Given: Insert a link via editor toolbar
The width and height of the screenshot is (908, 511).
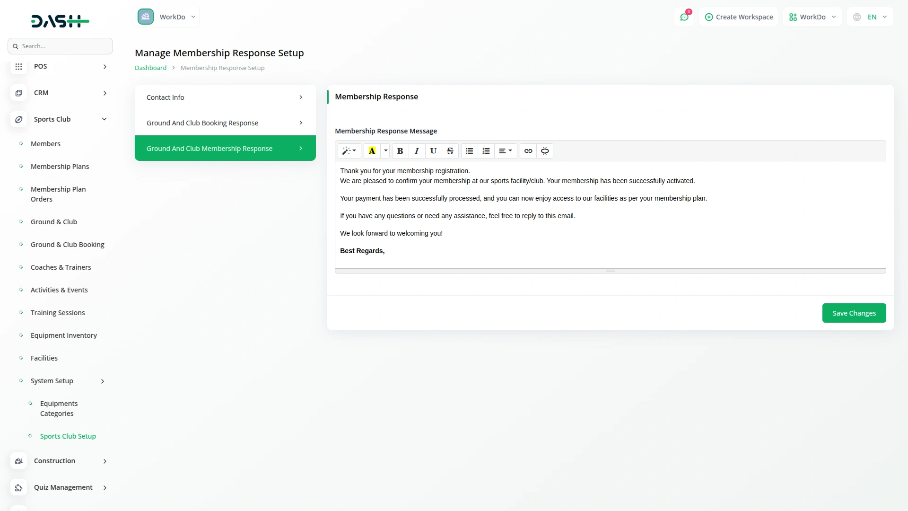Looking at the screenshot, I should click(528, 151).
